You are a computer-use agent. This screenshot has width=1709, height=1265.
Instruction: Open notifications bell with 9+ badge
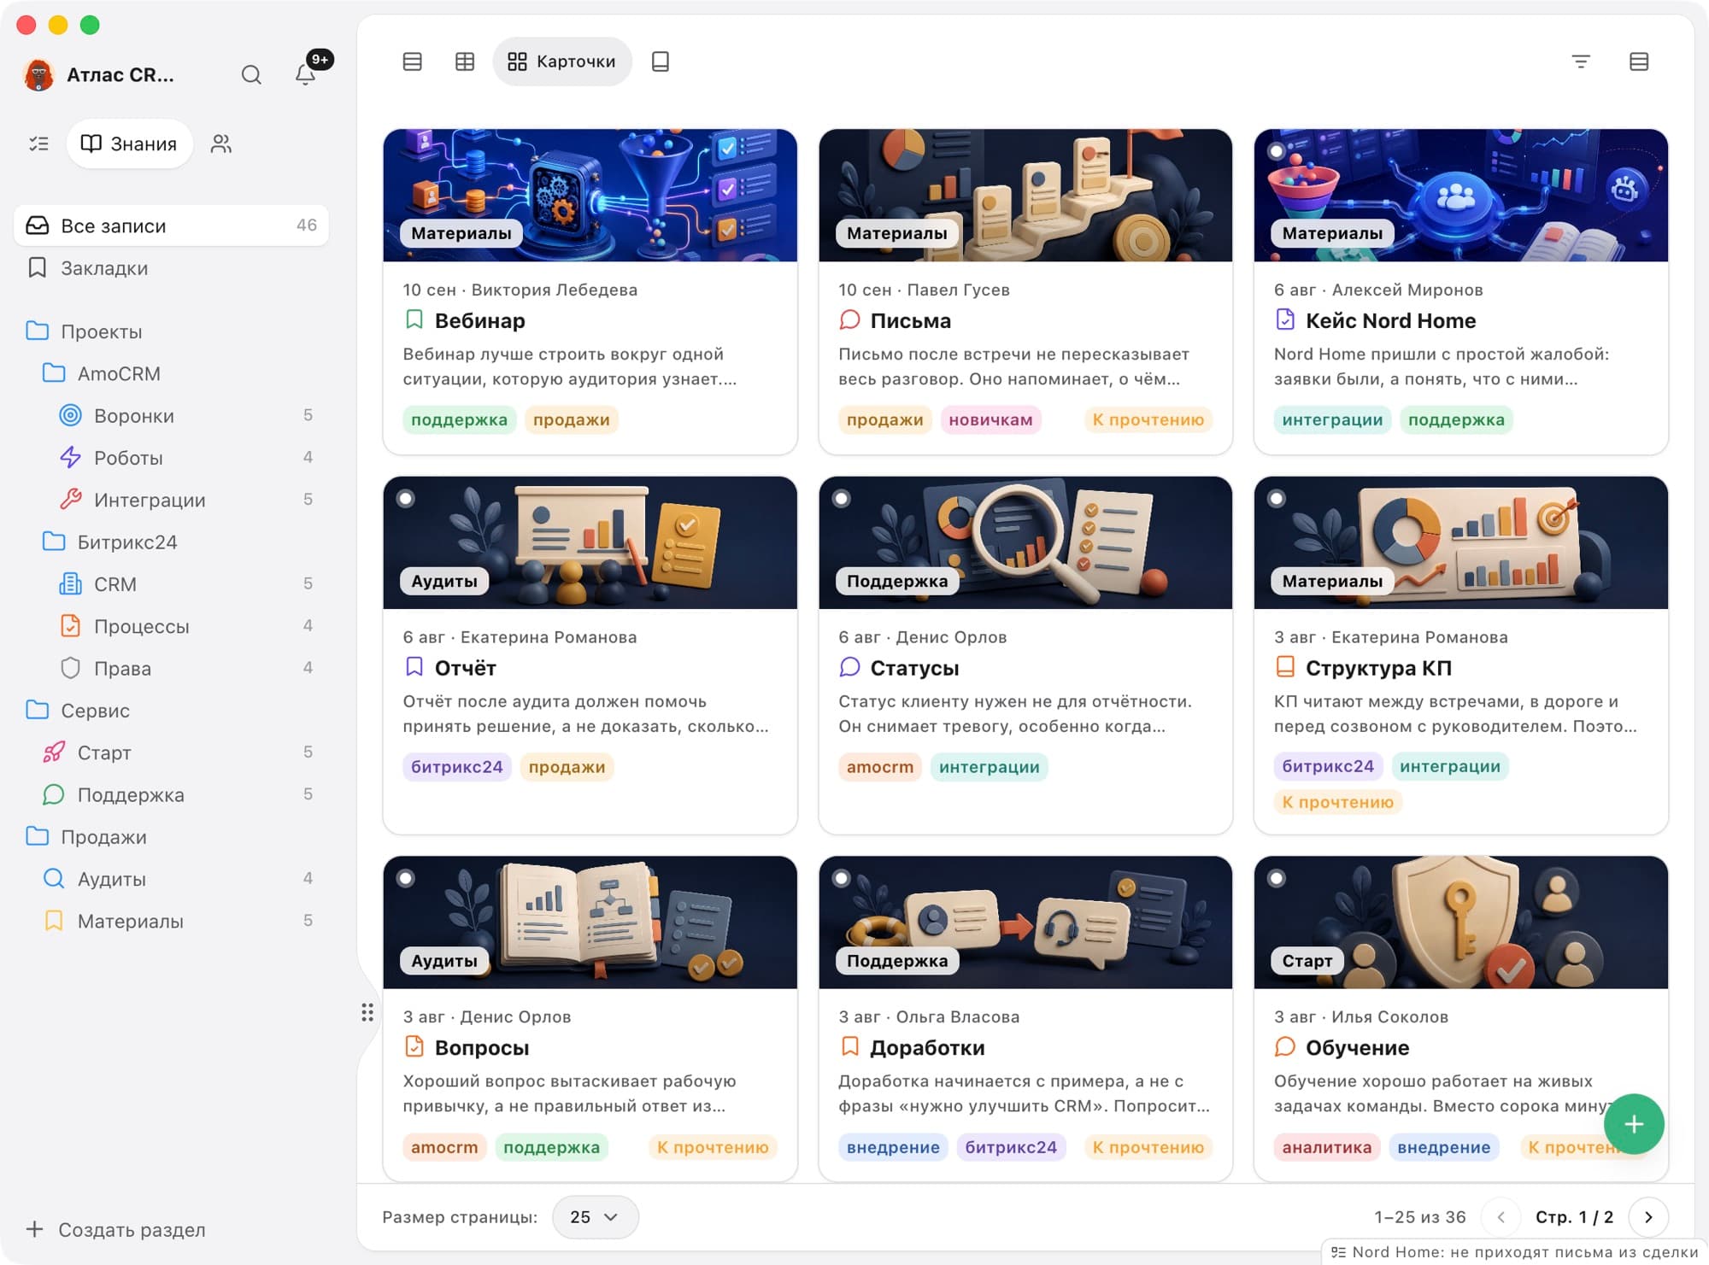point(306,73)
